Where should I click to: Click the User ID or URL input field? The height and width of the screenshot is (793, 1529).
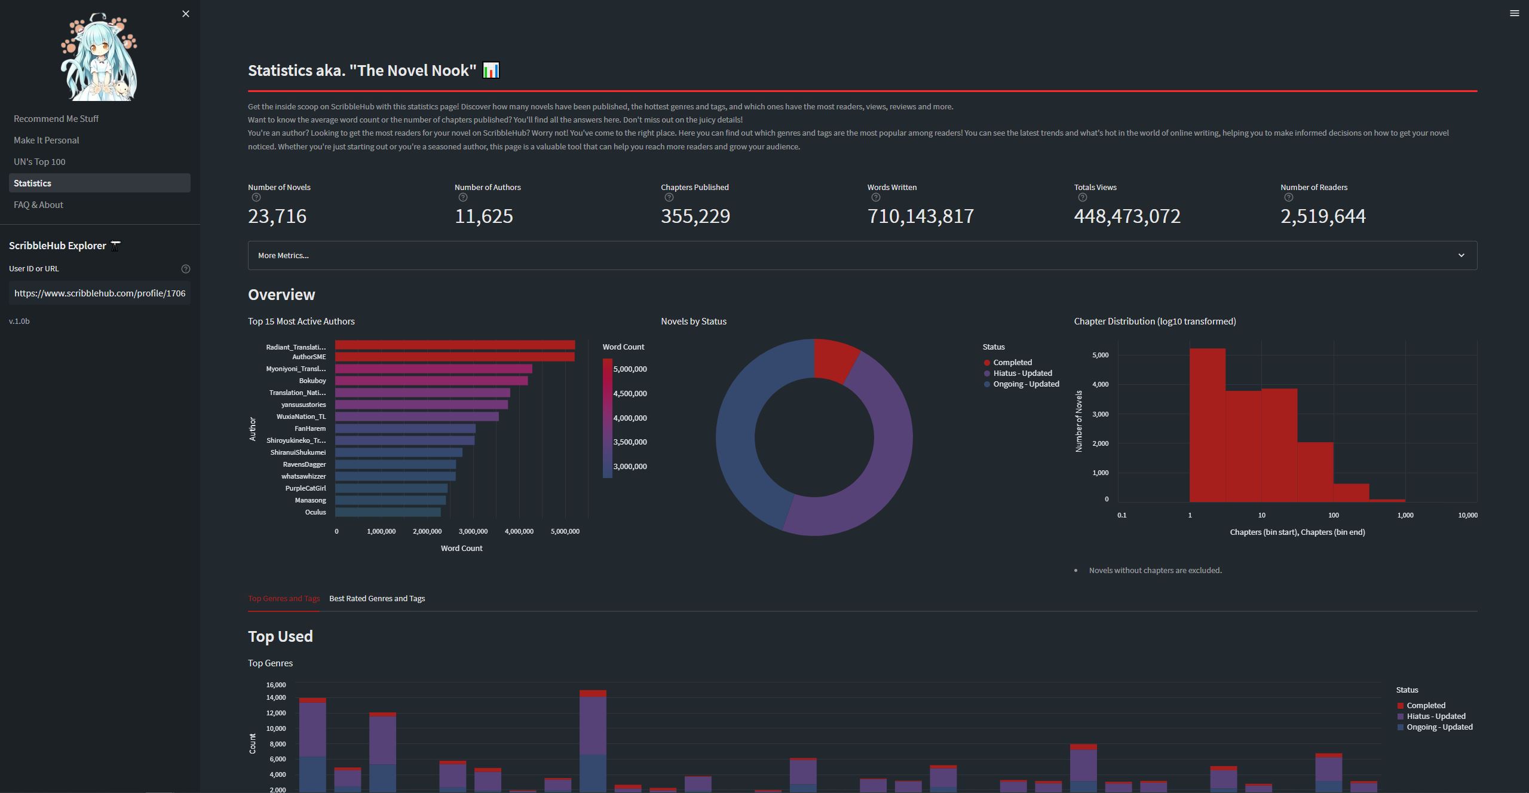pyautogui.click(x=99, y=293)
